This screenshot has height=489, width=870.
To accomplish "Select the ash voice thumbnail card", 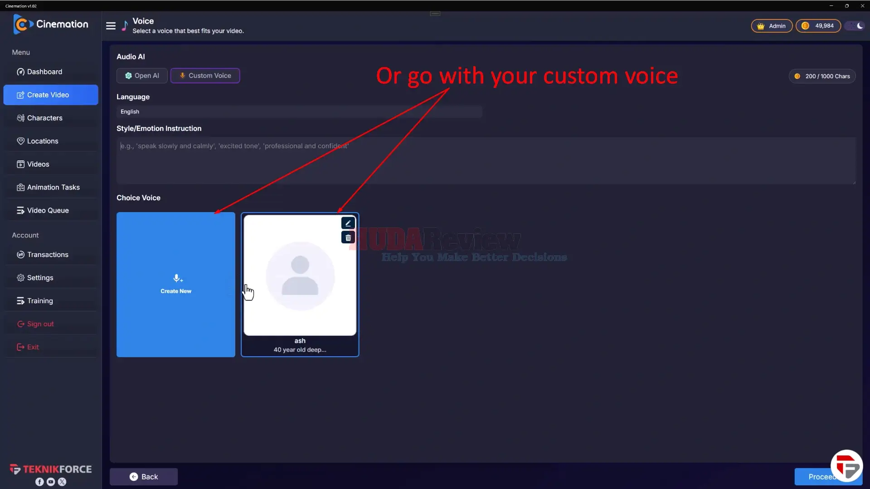I will click(300, 285).
